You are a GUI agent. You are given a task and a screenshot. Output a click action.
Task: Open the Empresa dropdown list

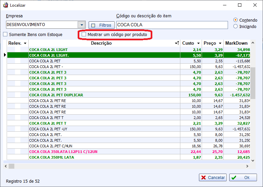(81, 25)
